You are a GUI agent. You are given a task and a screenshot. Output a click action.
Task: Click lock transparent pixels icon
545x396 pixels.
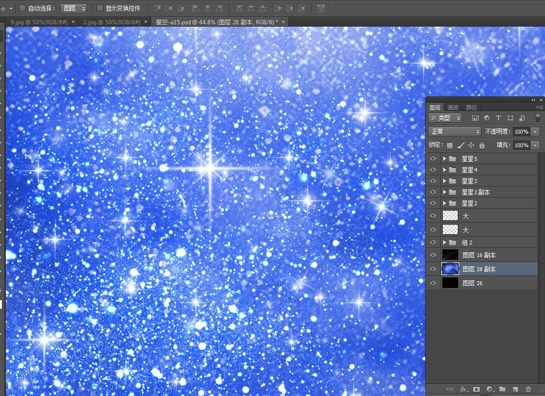point(450,145)
